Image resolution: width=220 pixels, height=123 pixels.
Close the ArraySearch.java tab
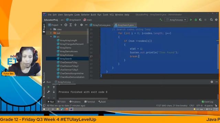pyautogui.click(x=135, y=25)
